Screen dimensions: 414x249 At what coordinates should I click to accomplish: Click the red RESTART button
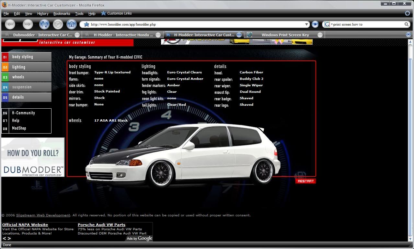[305, 181]
